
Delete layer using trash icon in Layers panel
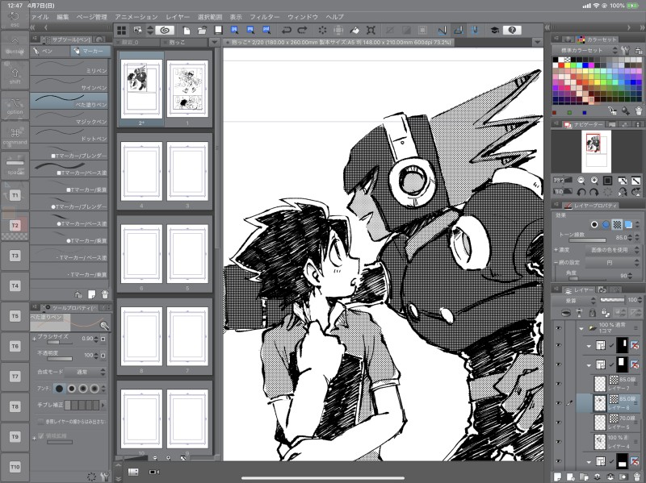pyautogui.click(x=637, y=477)
